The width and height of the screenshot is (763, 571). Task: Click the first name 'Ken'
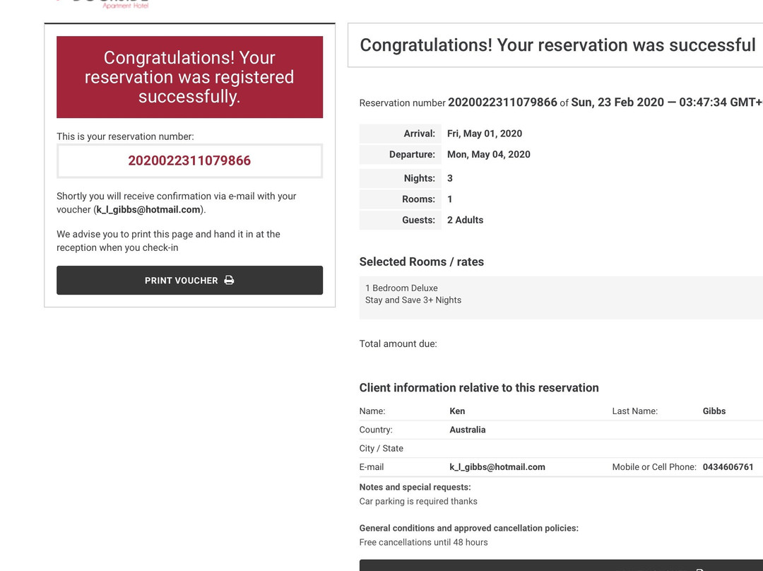pos(457,411)
